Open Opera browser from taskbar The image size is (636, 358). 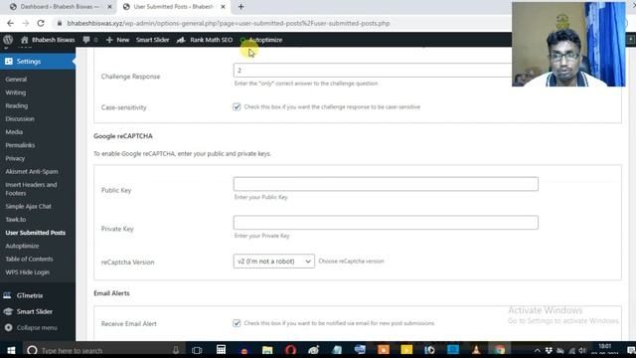pyautogui.click(x=290, y=349)
